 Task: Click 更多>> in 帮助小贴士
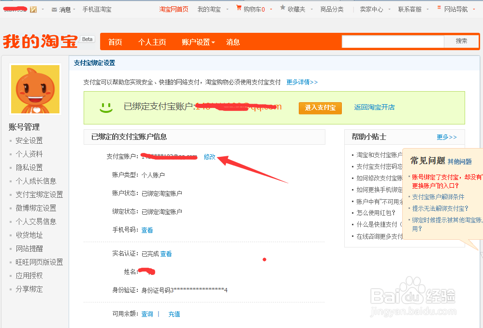447,137
